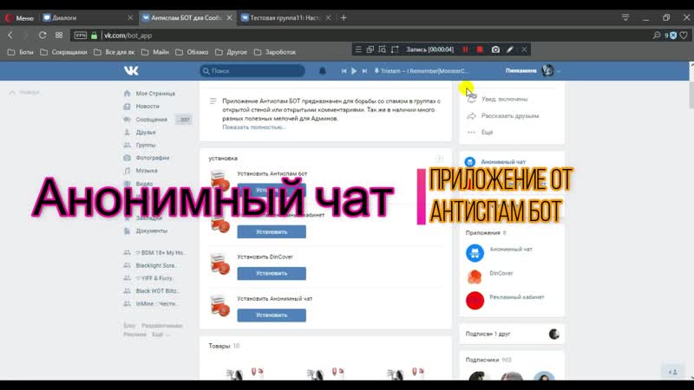
Task: Open the Майн bookmarks folder
Action: click(x=155, y=52)
